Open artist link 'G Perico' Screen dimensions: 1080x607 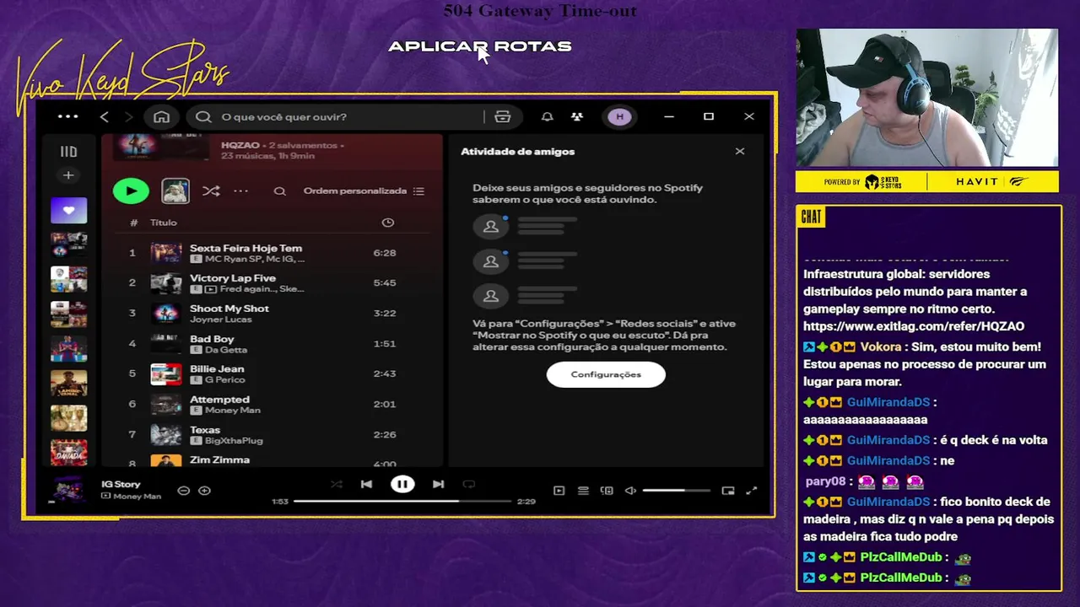click(224, 380)
